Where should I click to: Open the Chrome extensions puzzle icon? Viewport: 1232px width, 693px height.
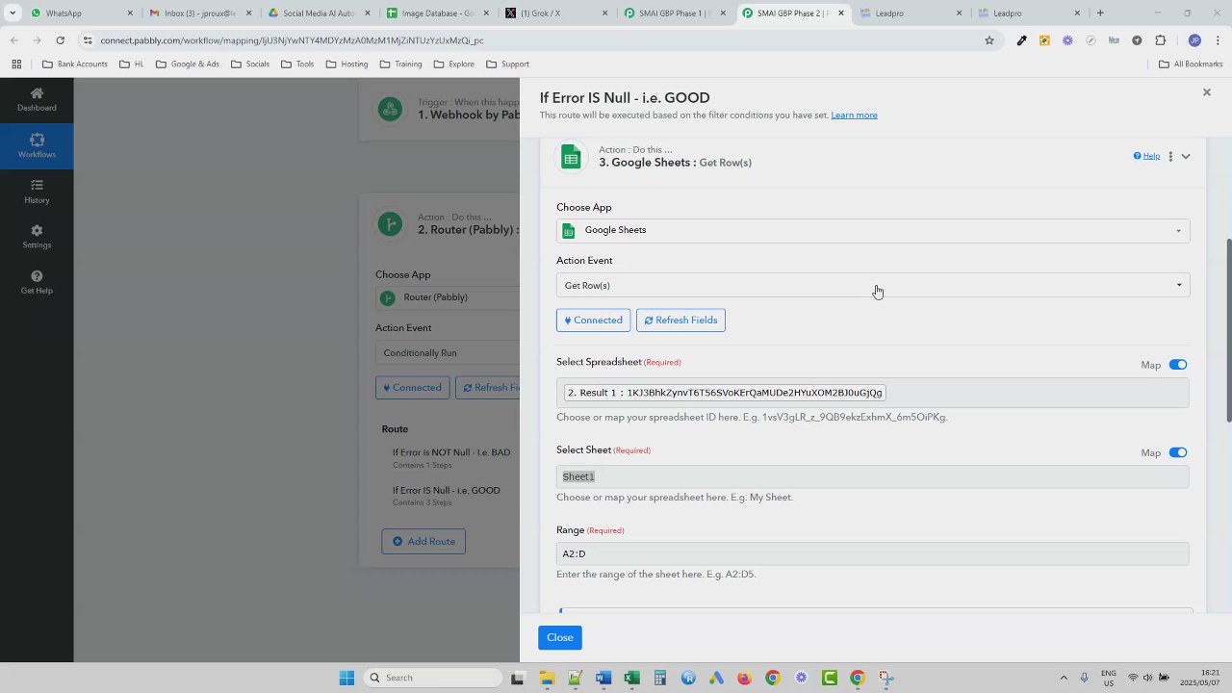point(1160,40)
